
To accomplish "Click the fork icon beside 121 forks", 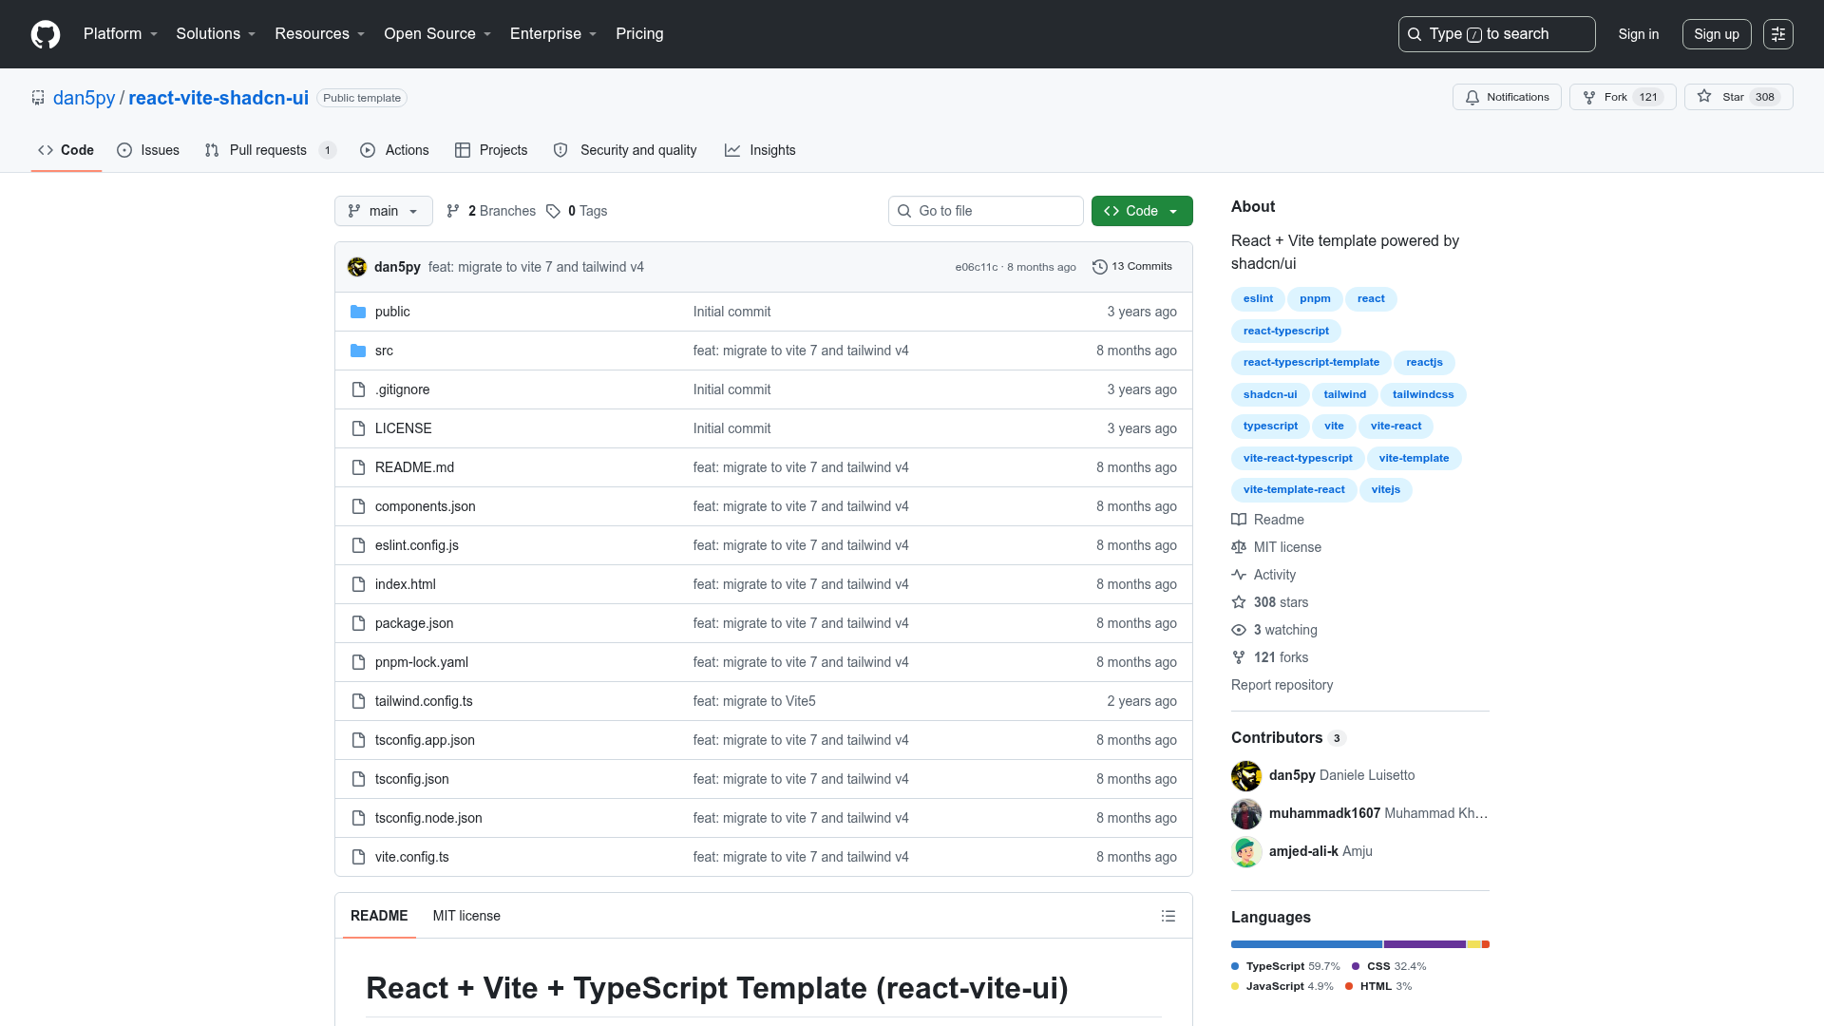I will [x=1239, y=657].
